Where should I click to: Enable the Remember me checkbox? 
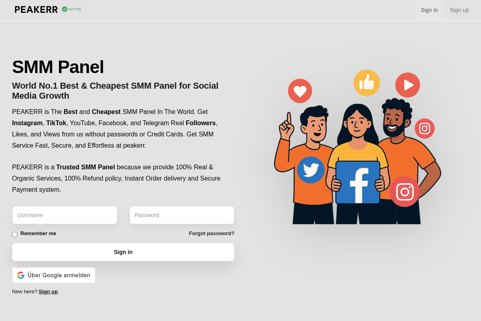click(14, 234)
